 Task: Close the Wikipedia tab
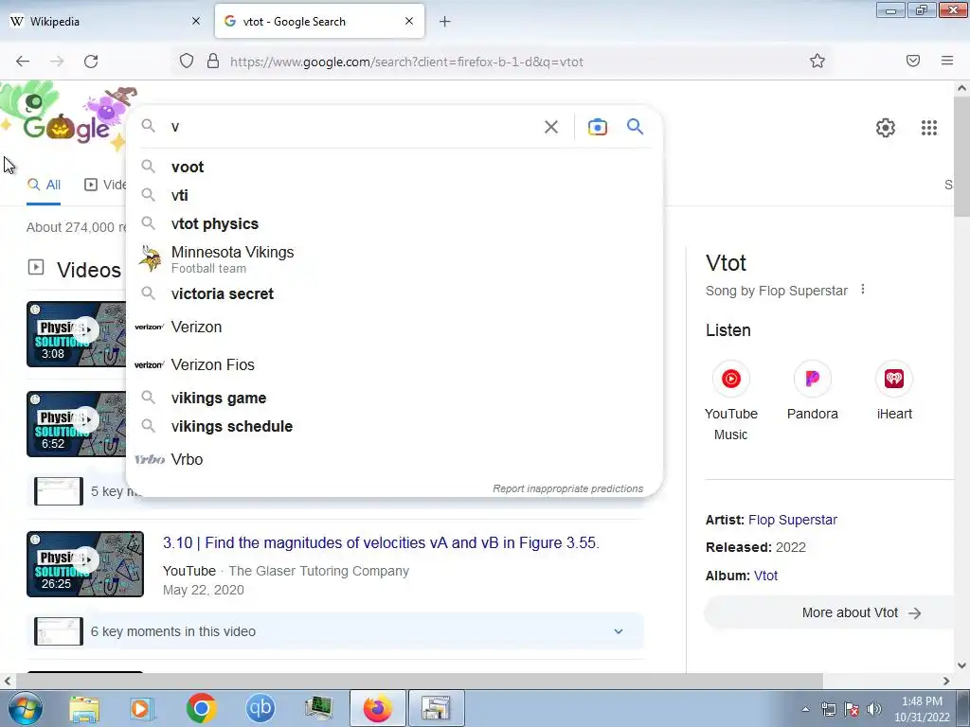click(x=195, y=21)
